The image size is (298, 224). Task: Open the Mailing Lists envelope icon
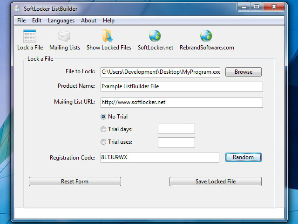(64, 36)
